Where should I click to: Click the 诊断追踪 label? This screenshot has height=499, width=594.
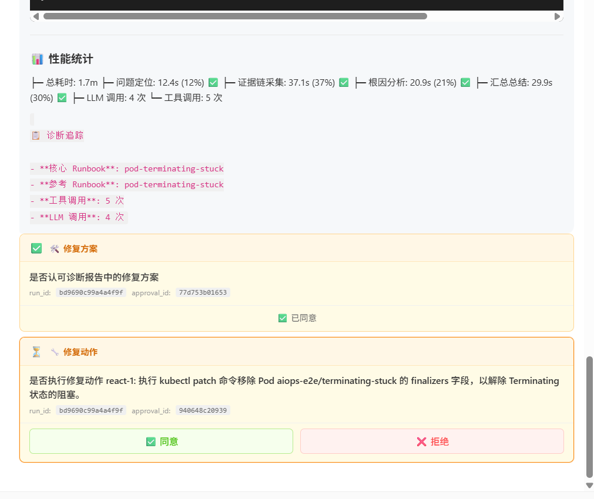[x=65, y=136]
